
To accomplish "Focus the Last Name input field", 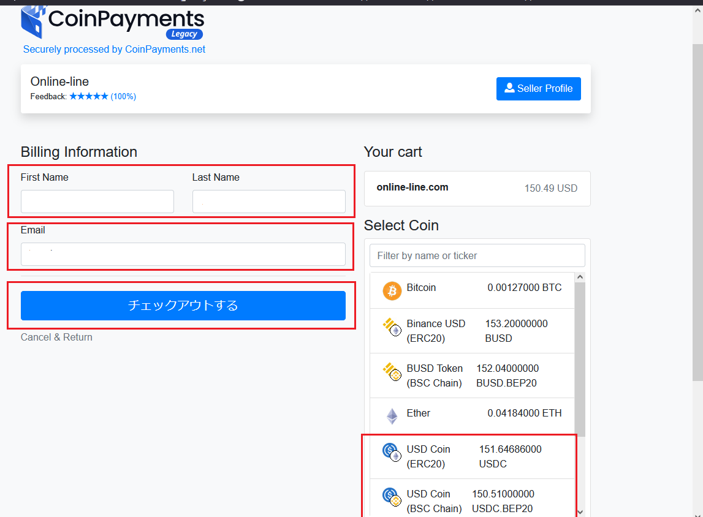I will [x=268, y=202].
